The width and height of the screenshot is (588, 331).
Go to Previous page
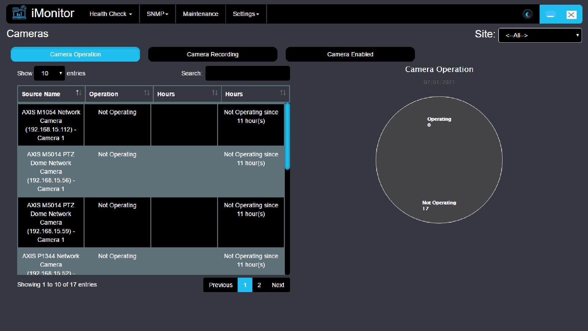pos(221,285)
